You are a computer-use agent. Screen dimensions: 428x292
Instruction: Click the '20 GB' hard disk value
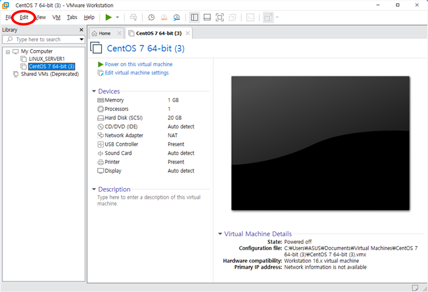(x=175, y=118)
